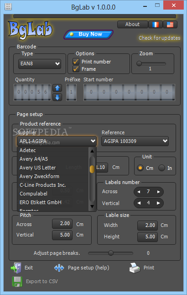
Task: Click the Adjust page breaks slider handle
Action: click(111, 253)
